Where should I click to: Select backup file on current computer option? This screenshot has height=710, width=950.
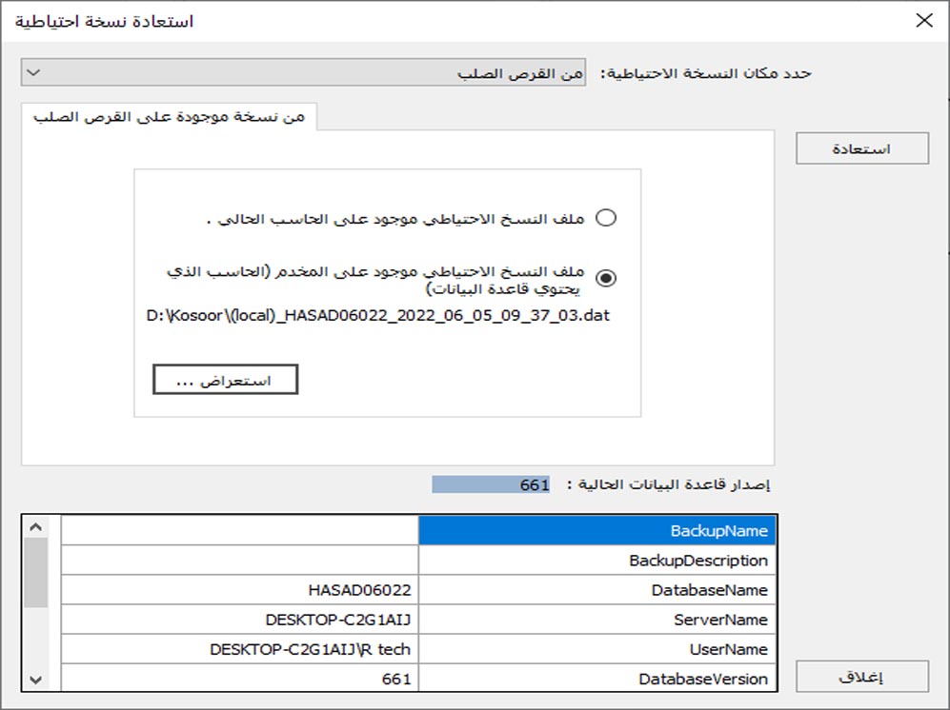click(x=606, y=217)
